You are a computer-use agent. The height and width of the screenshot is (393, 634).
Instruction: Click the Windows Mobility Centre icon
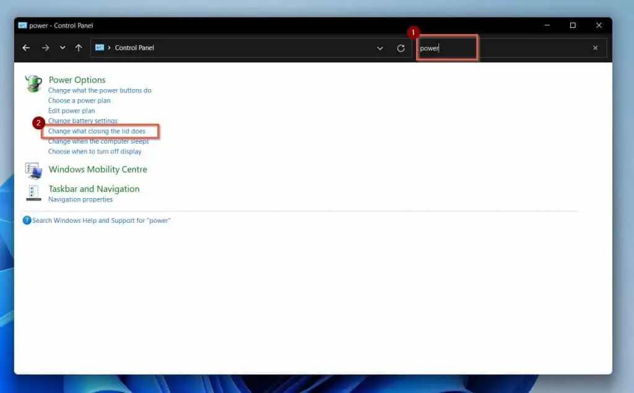[35, 171]
